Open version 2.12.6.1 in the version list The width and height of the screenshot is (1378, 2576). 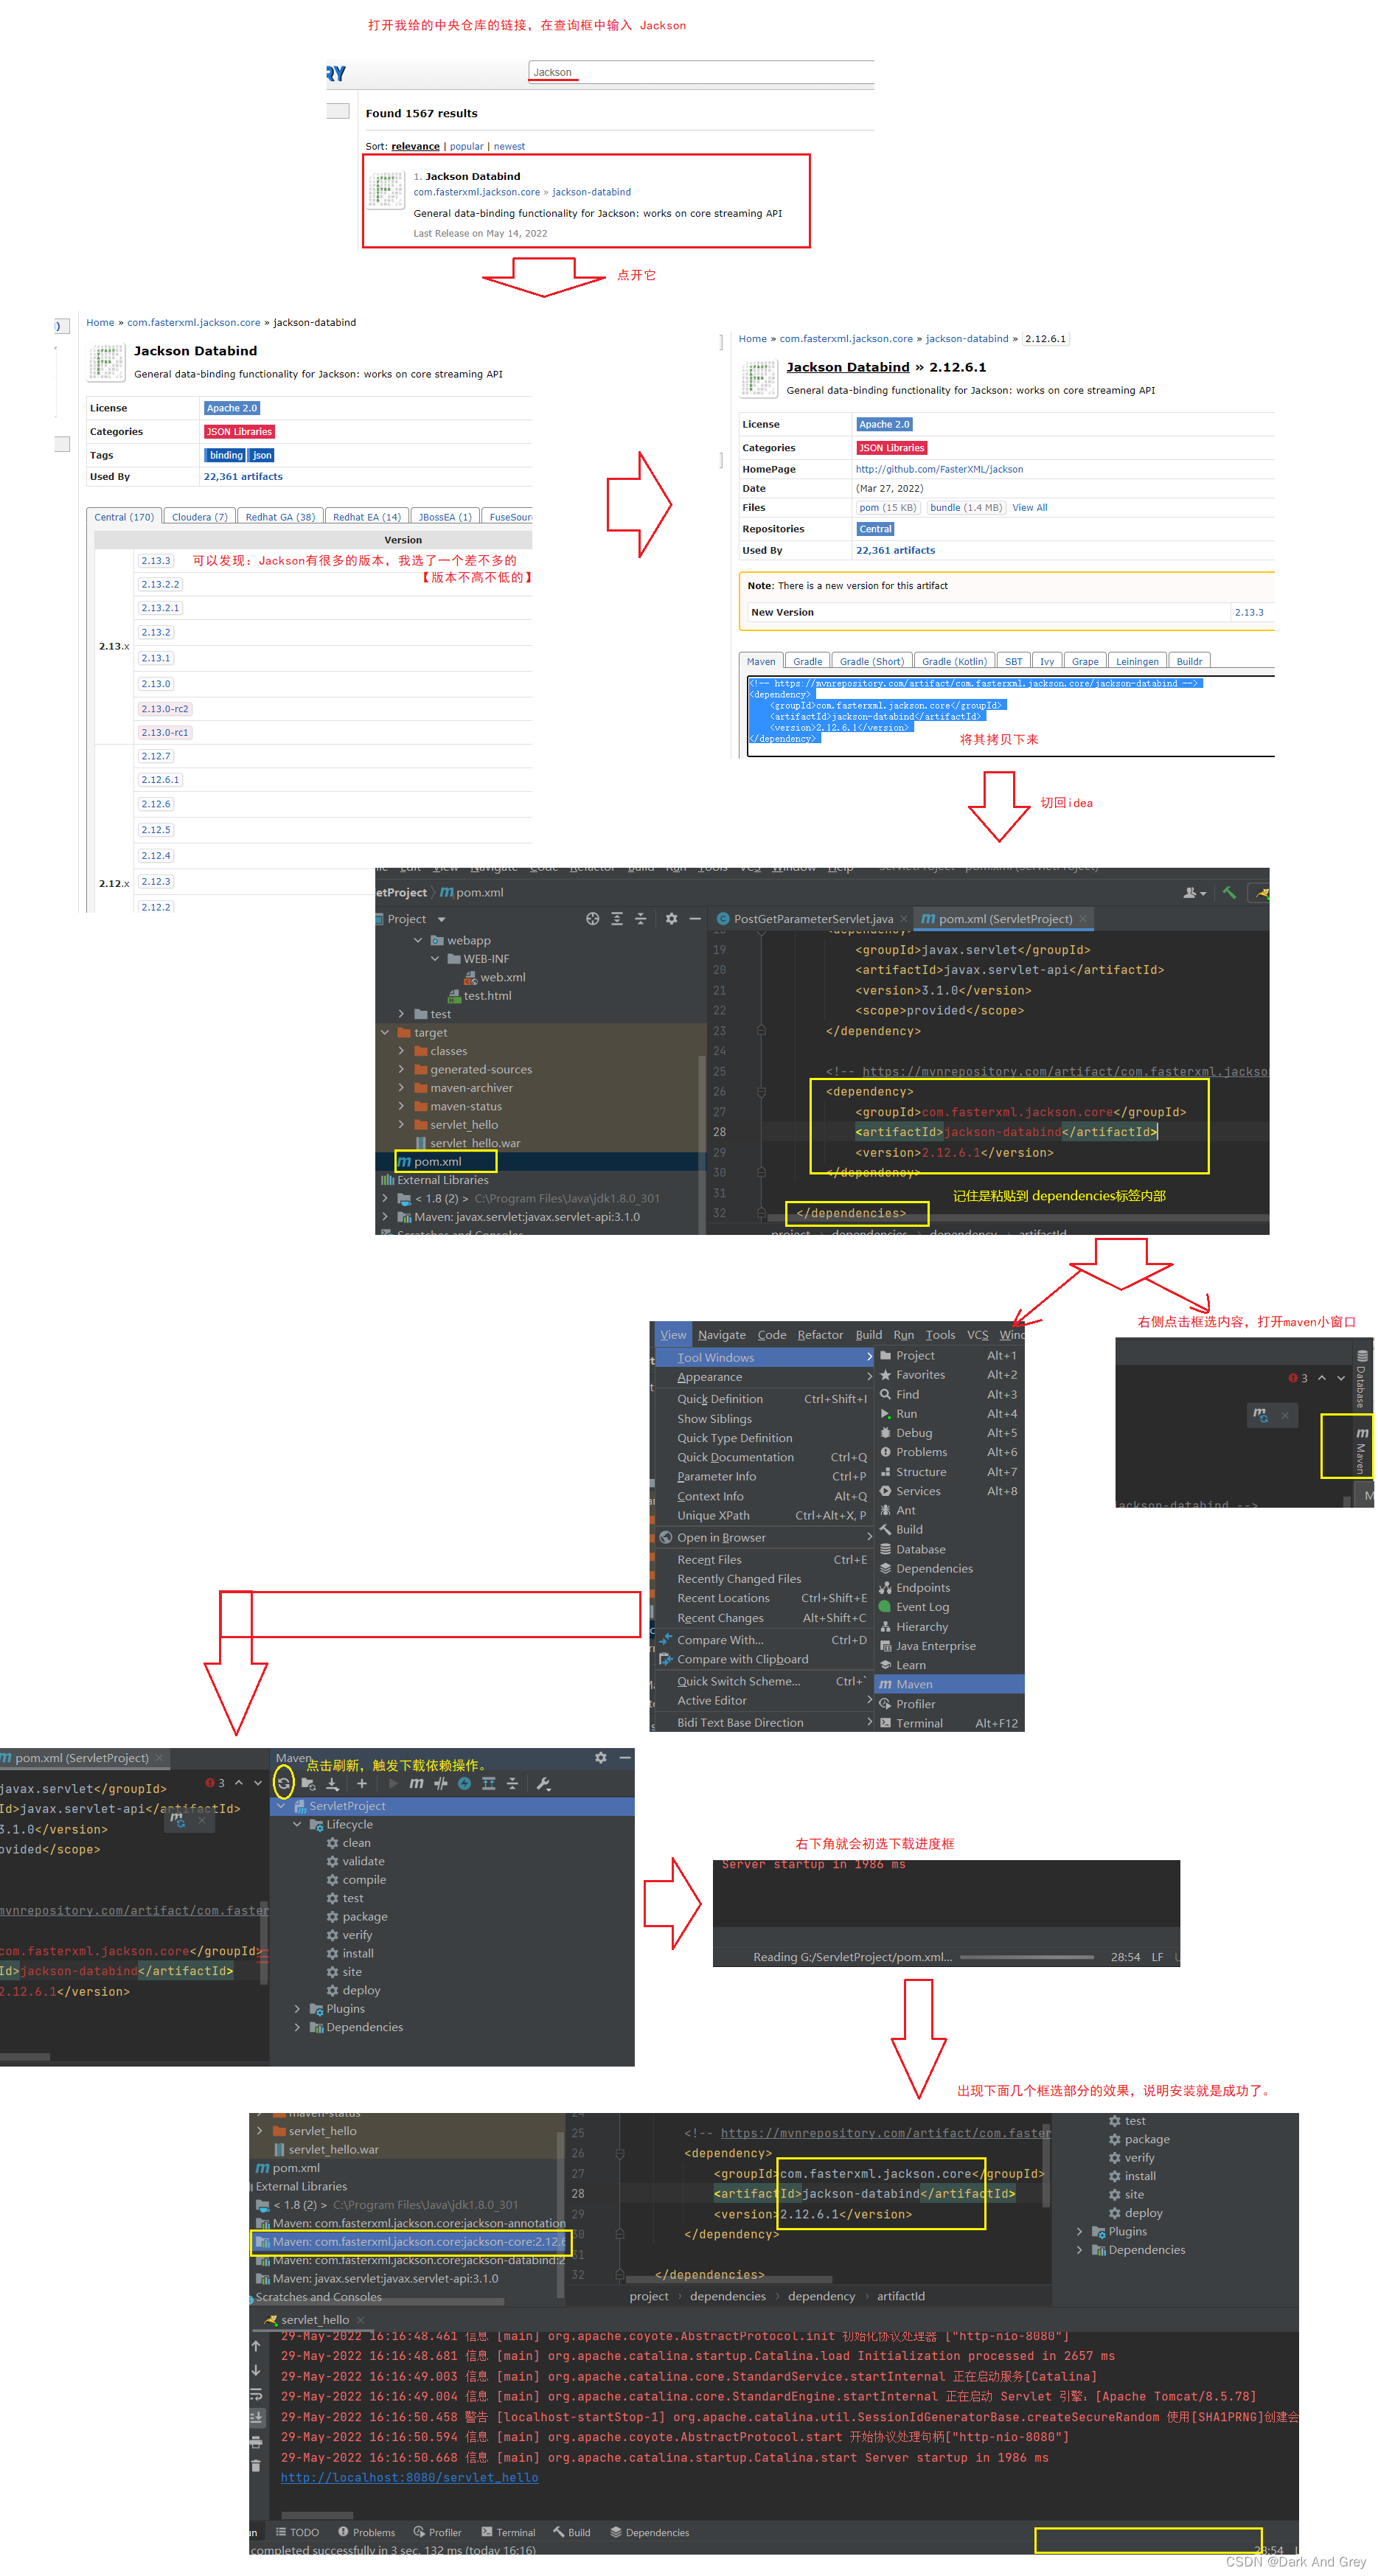160,779
